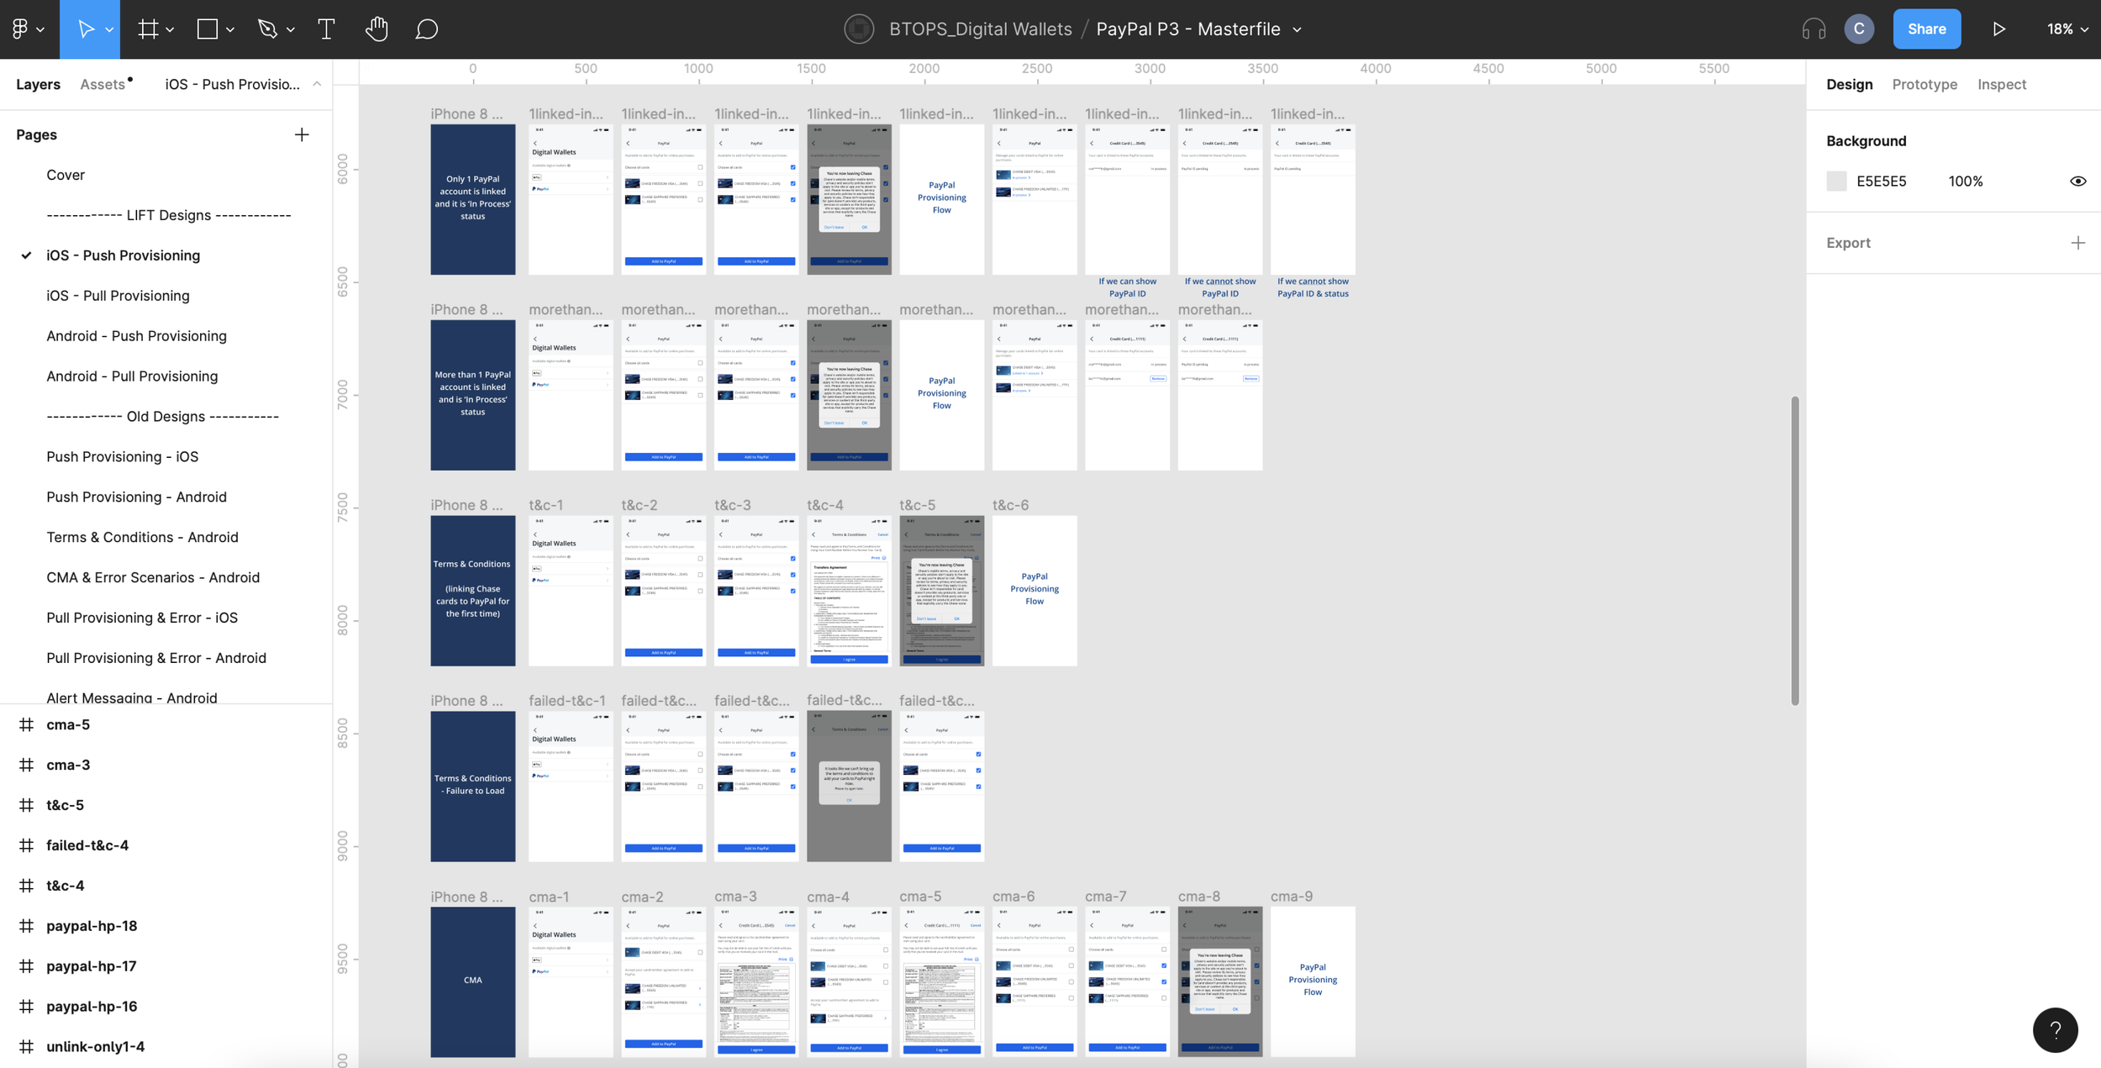This screenshot has height=1068, width=2101.
Task: Select the Frame tool
Action: 147,28
